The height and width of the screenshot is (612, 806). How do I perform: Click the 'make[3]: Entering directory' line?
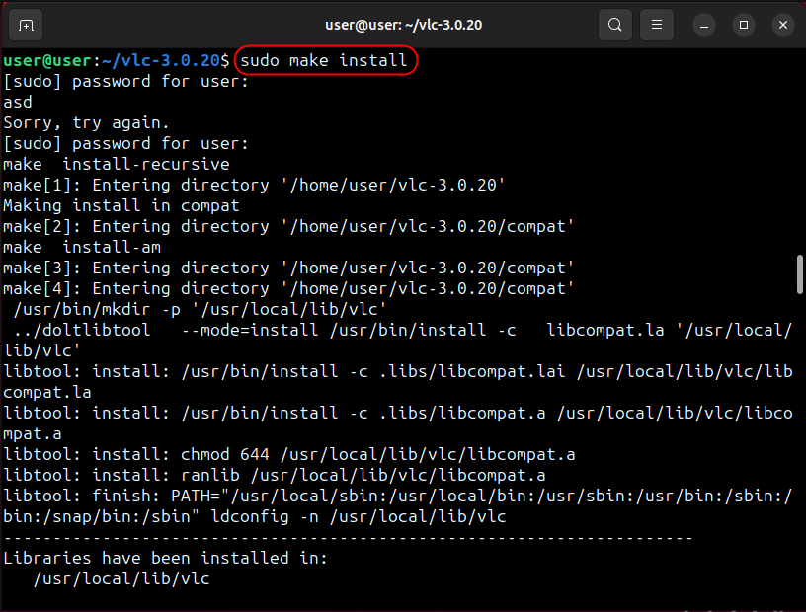point(288,268)
